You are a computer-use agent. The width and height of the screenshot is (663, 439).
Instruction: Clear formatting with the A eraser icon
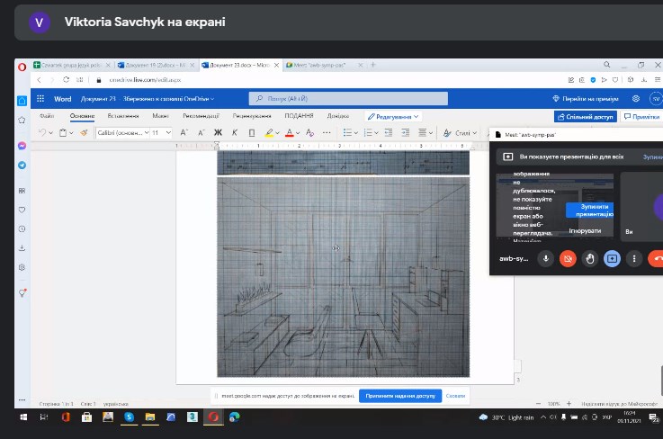[310, 133]
